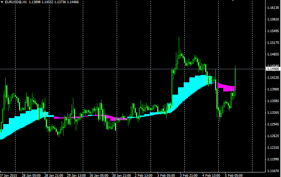The height and width of the screenshot is (177, 281).
Task: Click price scale value 1.11990
Action: point(273,159)
